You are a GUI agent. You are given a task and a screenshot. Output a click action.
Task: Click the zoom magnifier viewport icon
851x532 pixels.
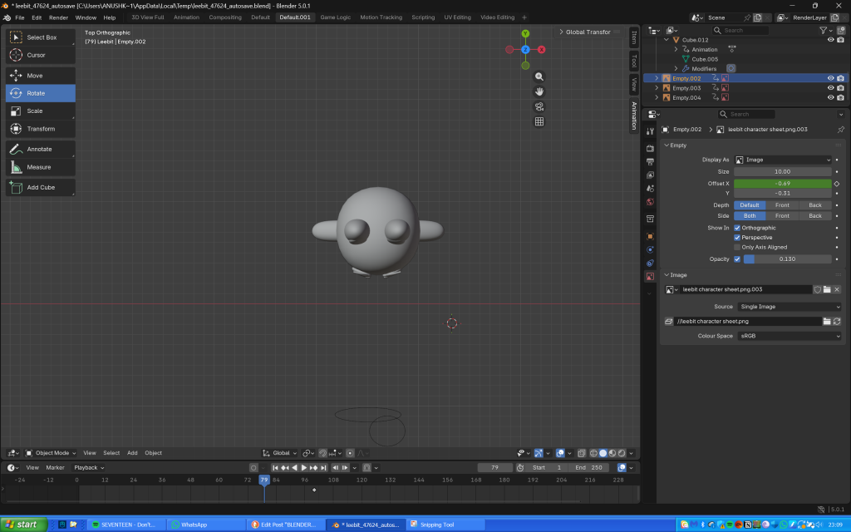point(539,76)
